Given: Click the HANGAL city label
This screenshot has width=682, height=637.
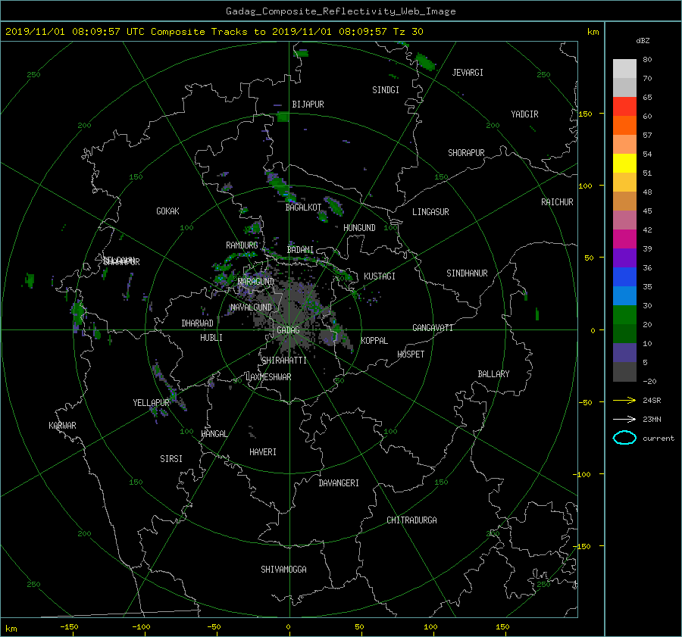Looking at the screenshot, I should click(214, 434).
